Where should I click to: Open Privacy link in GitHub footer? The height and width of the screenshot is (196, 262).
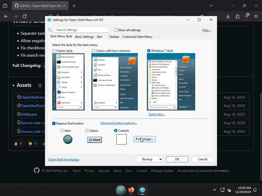89,171
